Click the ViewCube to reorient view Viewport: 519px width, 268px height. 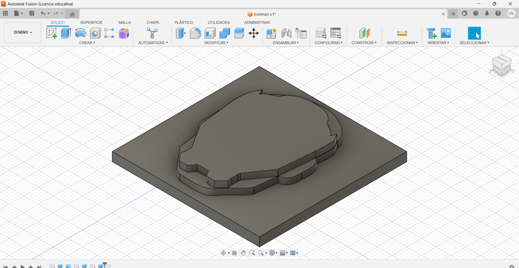click(x=502, y=65)
